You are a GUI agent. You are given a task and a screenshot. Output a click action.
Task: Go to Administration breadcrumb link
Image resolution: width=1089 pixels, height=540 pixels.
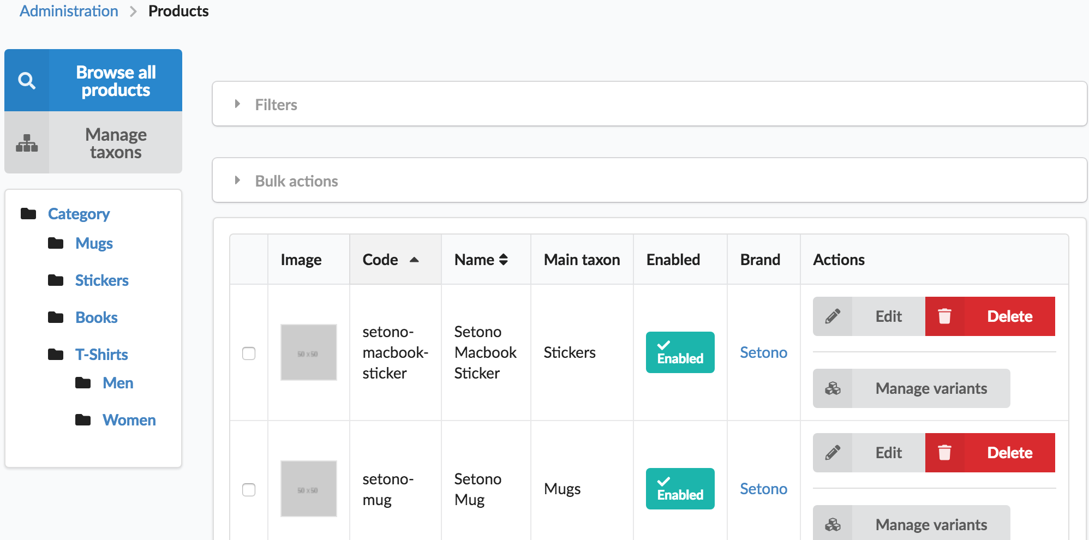pos(69,11)
